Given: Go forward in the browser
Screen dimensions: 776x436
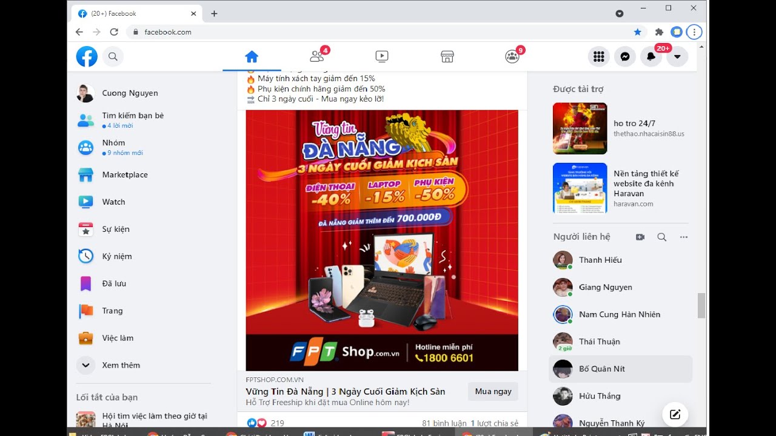Looking at the screenshot, I should pos(96,32).
